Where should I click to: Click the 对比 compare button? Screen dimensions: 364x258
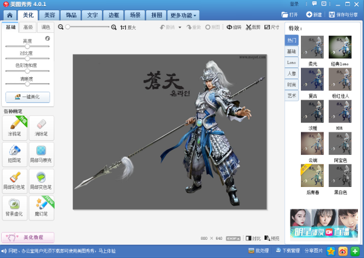click(x=253, y=238)
